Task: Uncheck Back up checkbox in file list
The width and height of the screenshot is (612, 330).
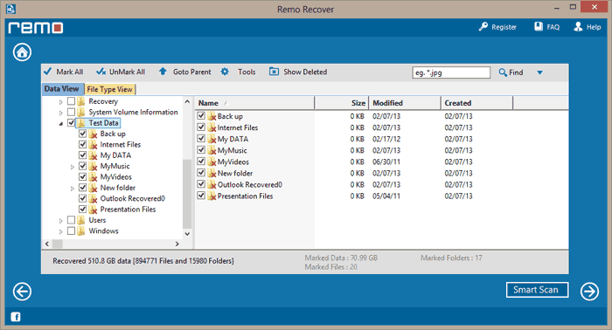Action: click(x=201, y=116)
